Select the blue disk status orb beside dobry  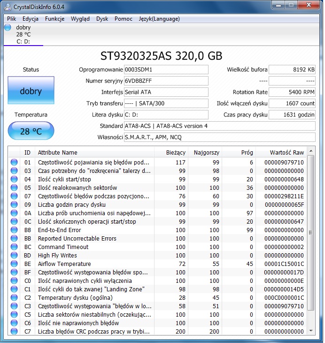(8, 28)
